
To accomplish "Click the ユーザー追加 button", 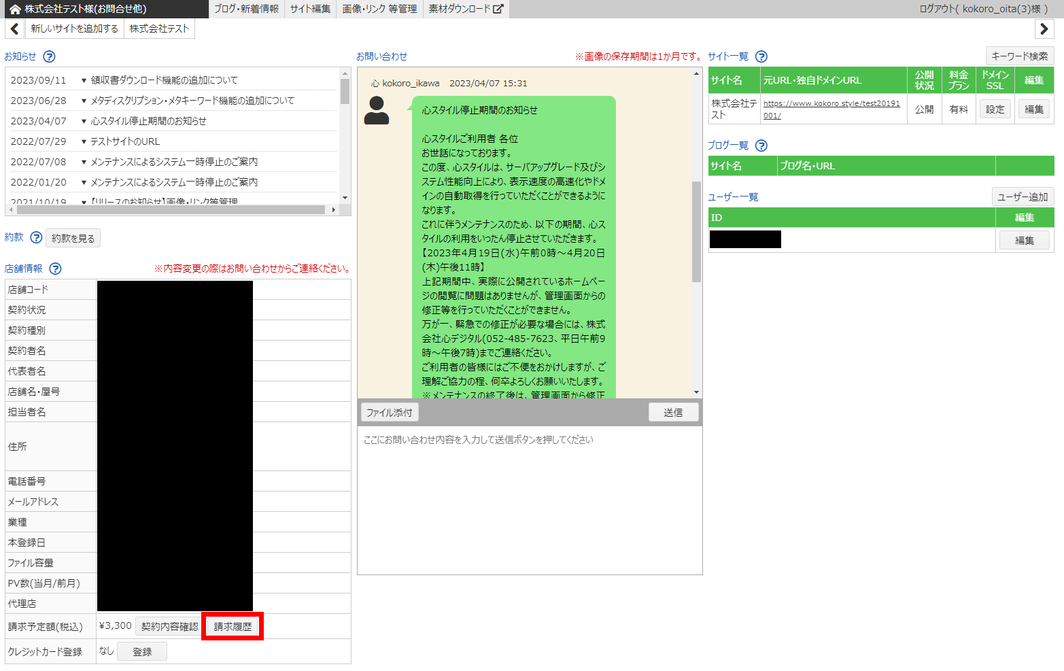I will tap(1023, 197).
